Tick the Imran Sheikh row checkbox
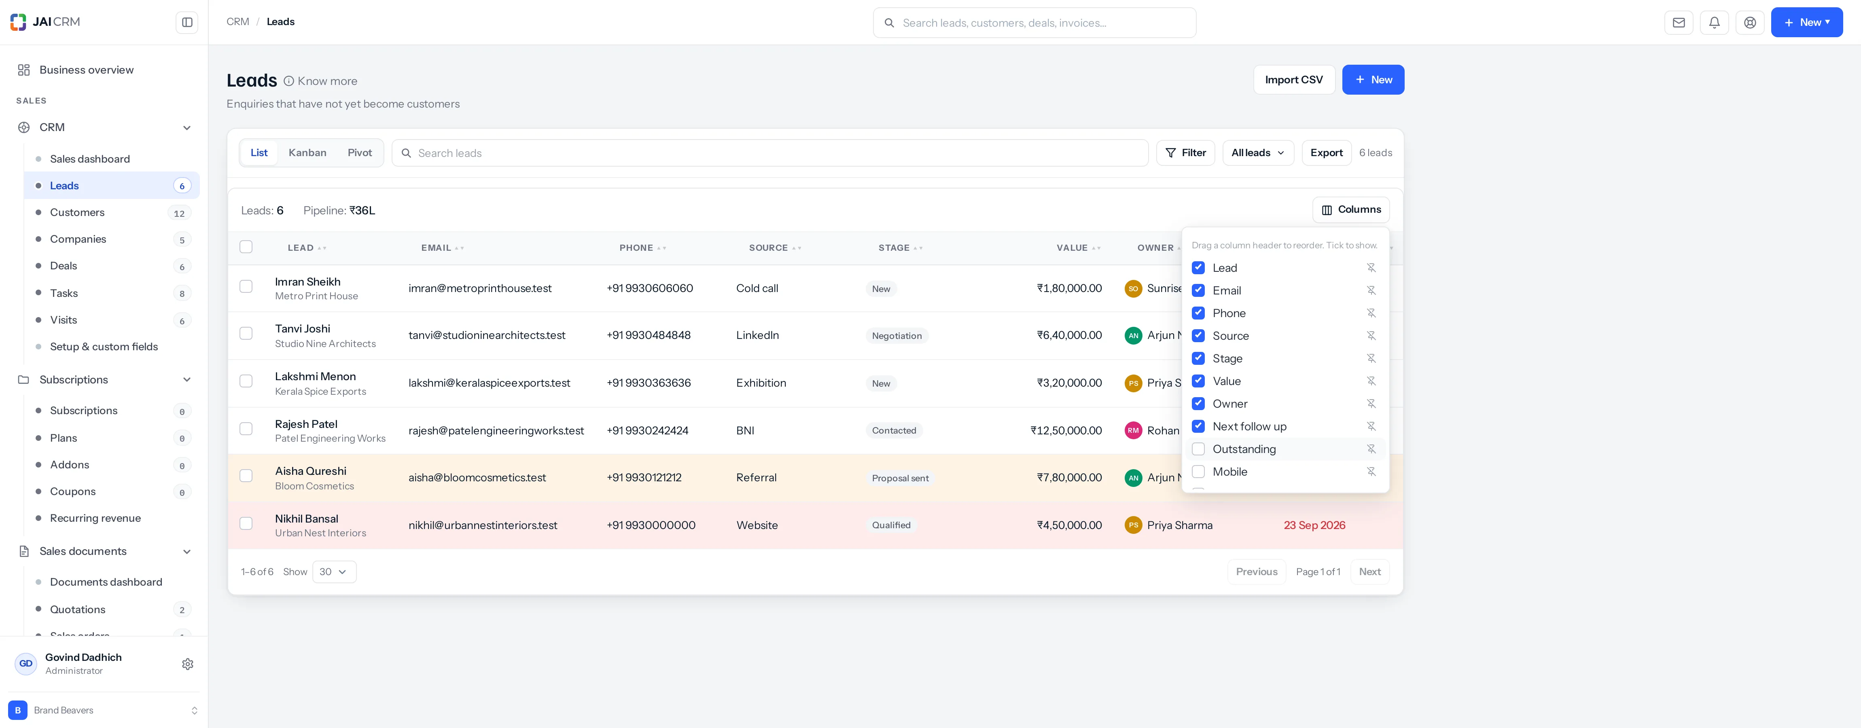 246,287
